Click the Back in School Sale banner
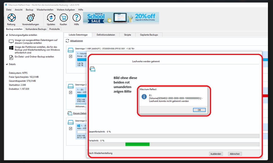This screenshot has height=163, width=273. pyautogui.click(x=121, y=18)
